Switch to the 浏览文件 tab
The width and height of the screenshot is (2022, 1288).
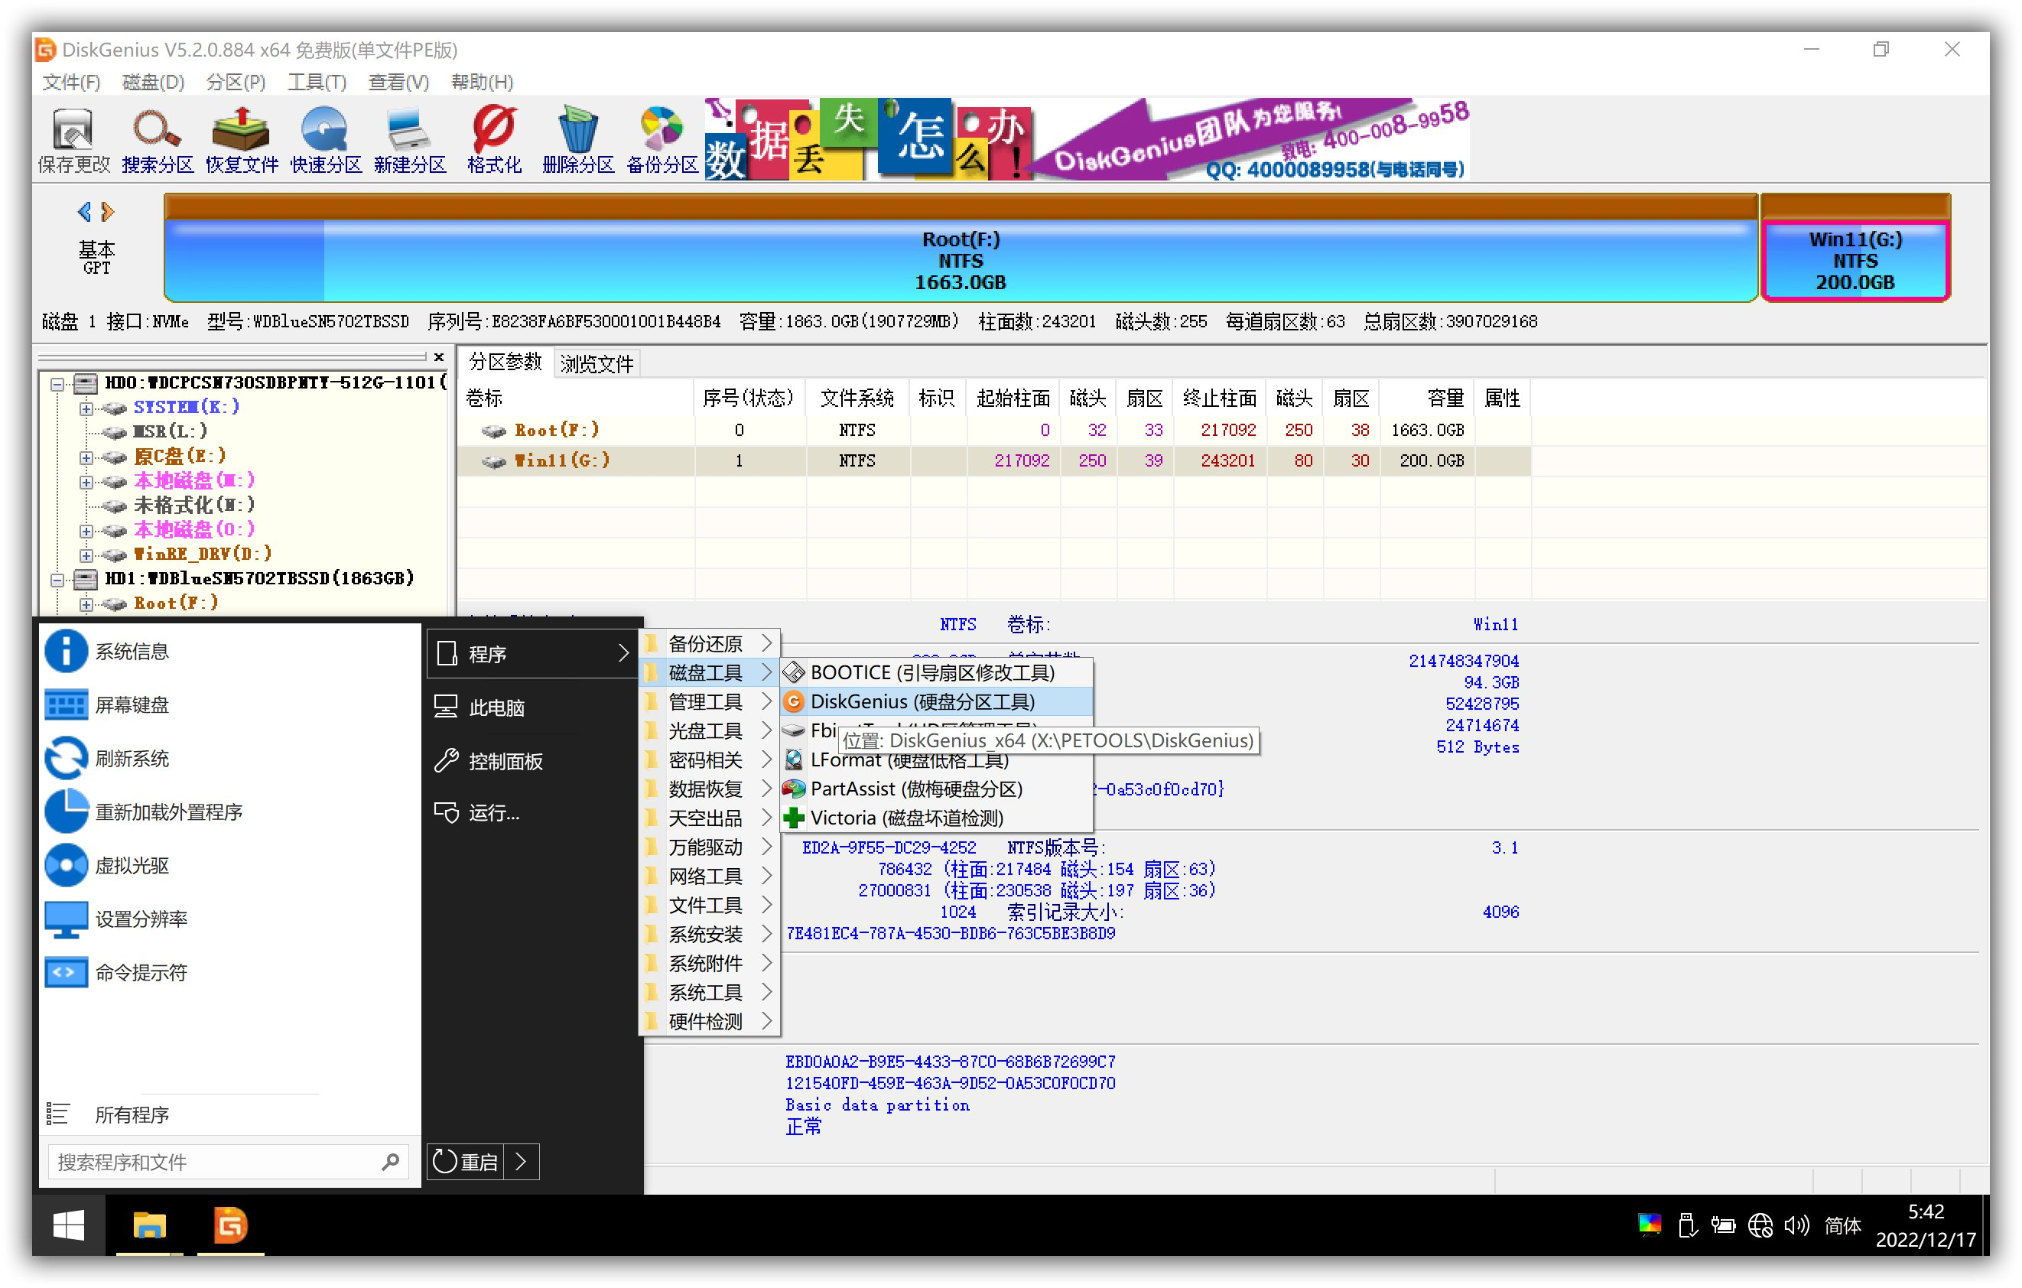click(597, 363)
